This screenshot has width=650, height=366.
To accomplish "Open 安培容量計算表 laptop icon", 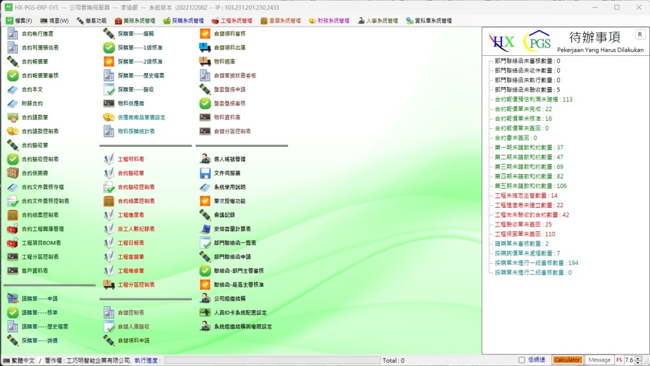I will 205,229.
